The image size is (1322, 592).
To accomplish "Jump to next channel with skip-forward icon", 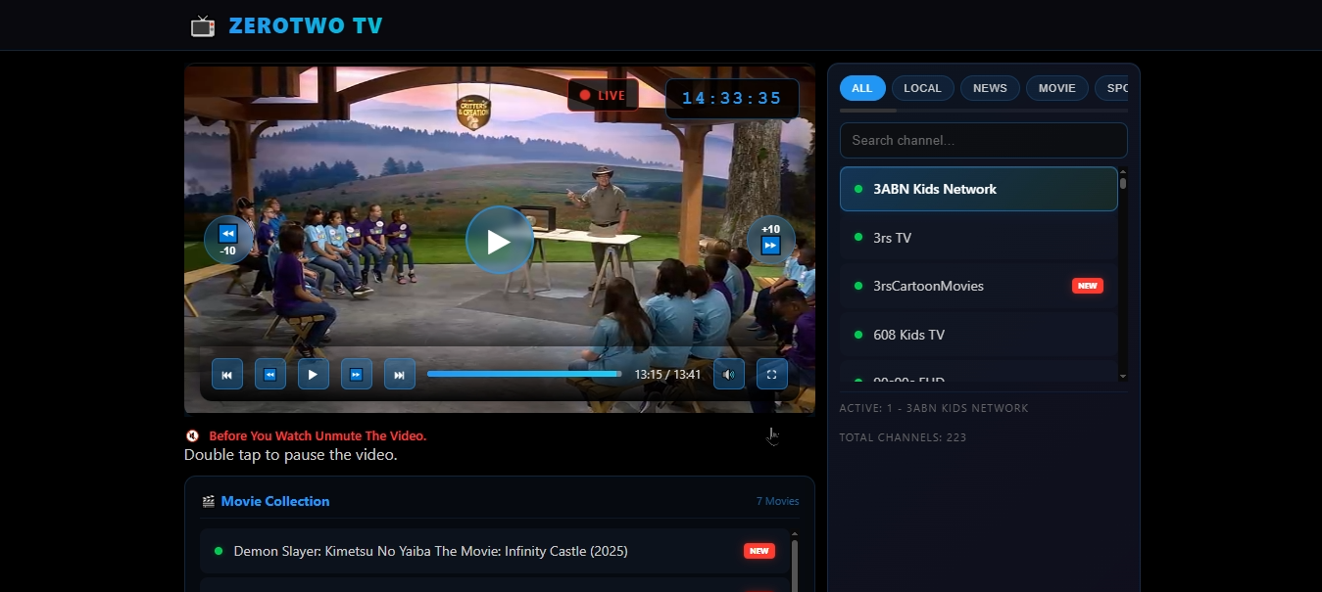I will click(400, 374).
